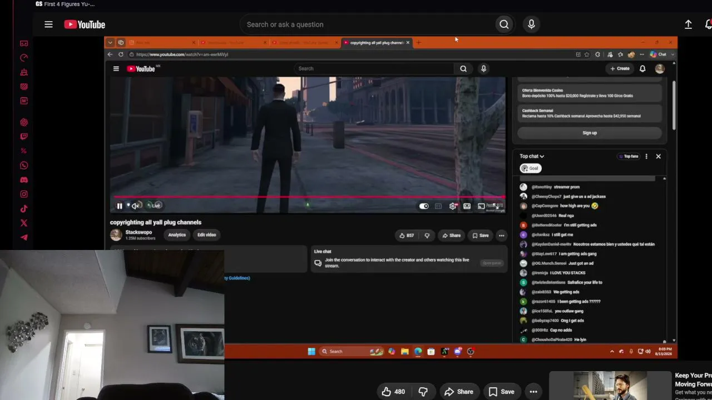Open inner YouTube notifications bell
The height and width of the screenshot is (400, 712).
[x=642, y=69]
